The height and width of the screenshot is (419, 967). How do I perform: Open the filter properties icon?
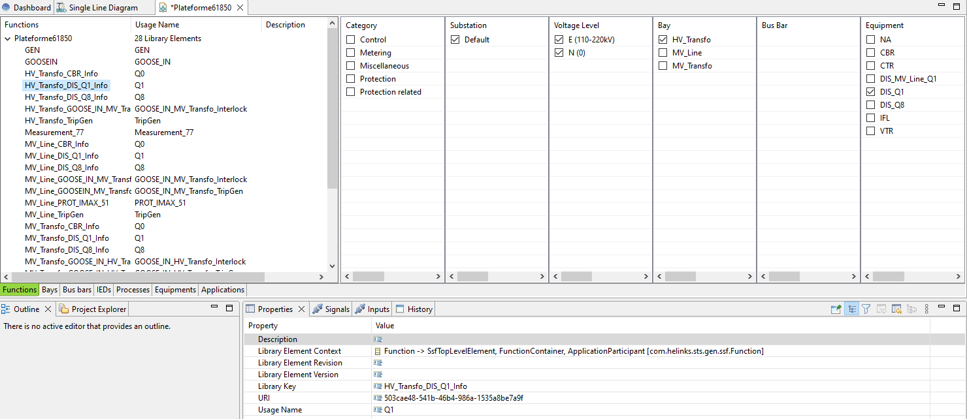pos(866,309)
